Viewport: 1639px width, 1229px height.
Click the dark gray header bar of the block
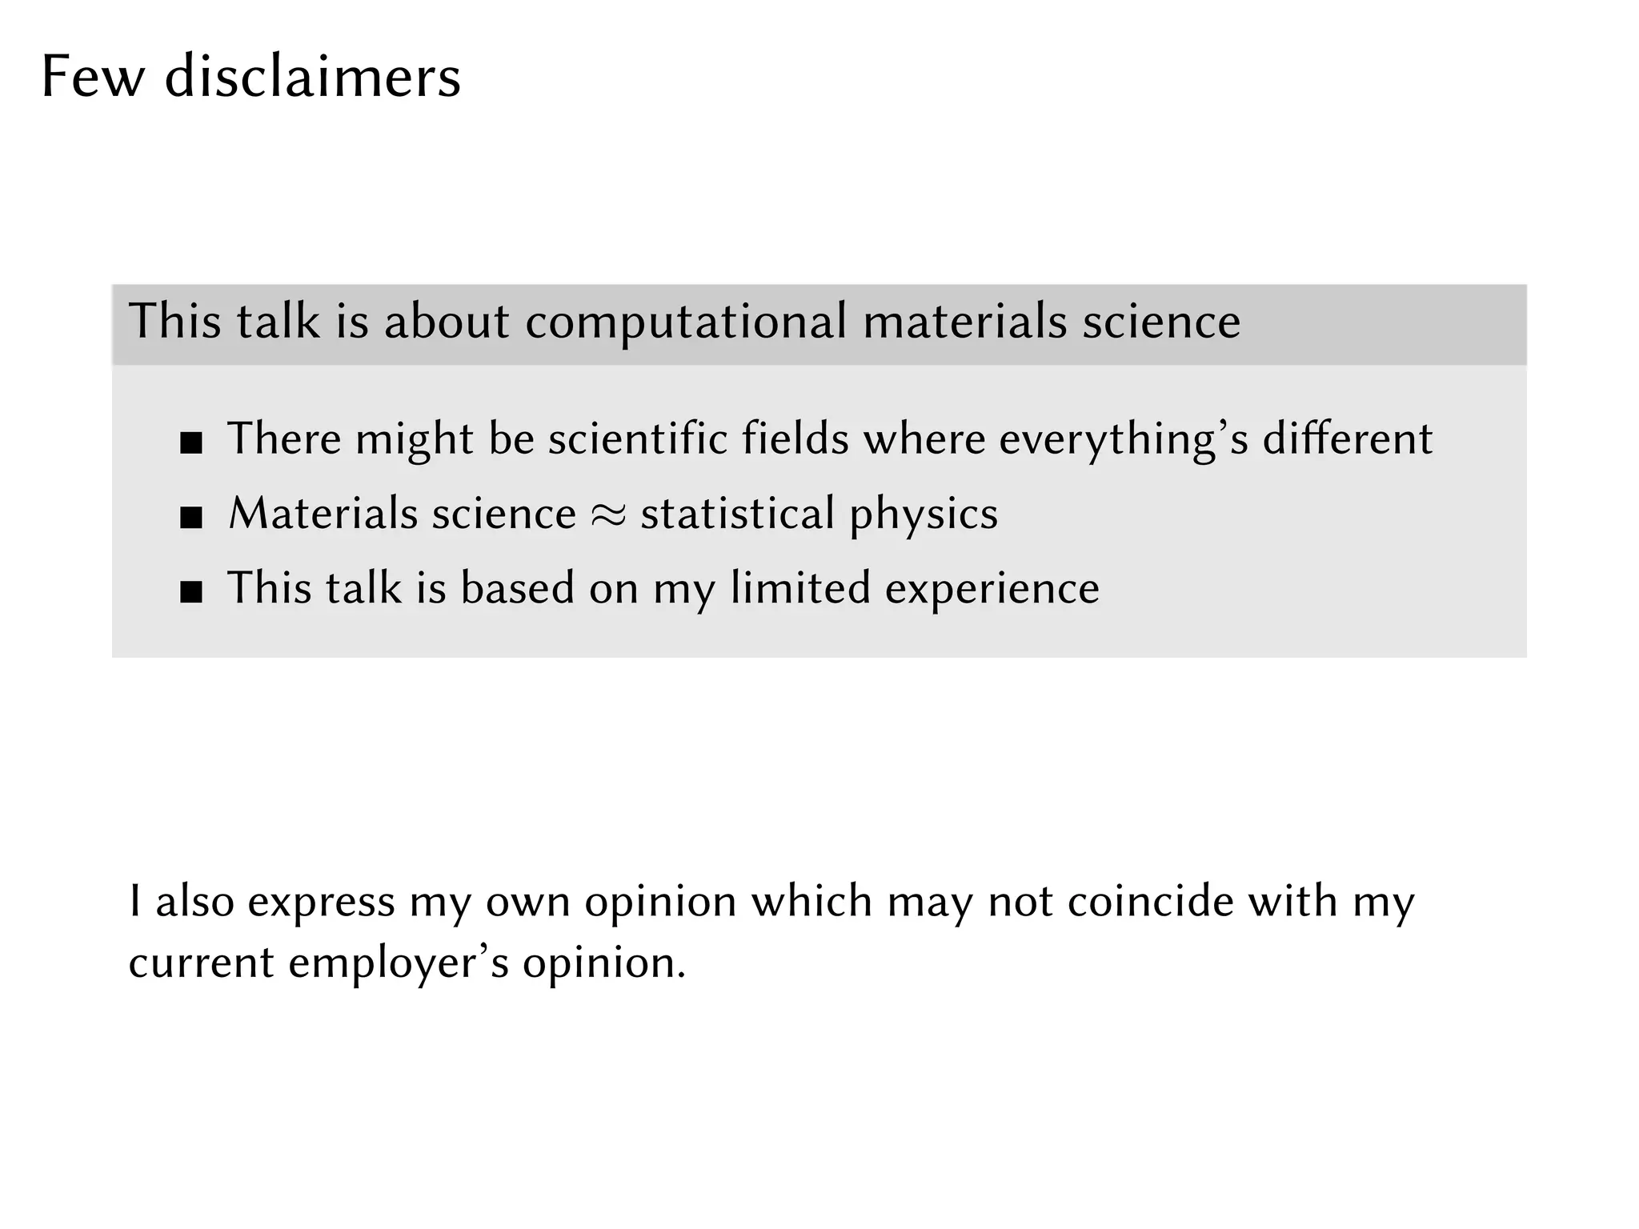tap(819, 325)
